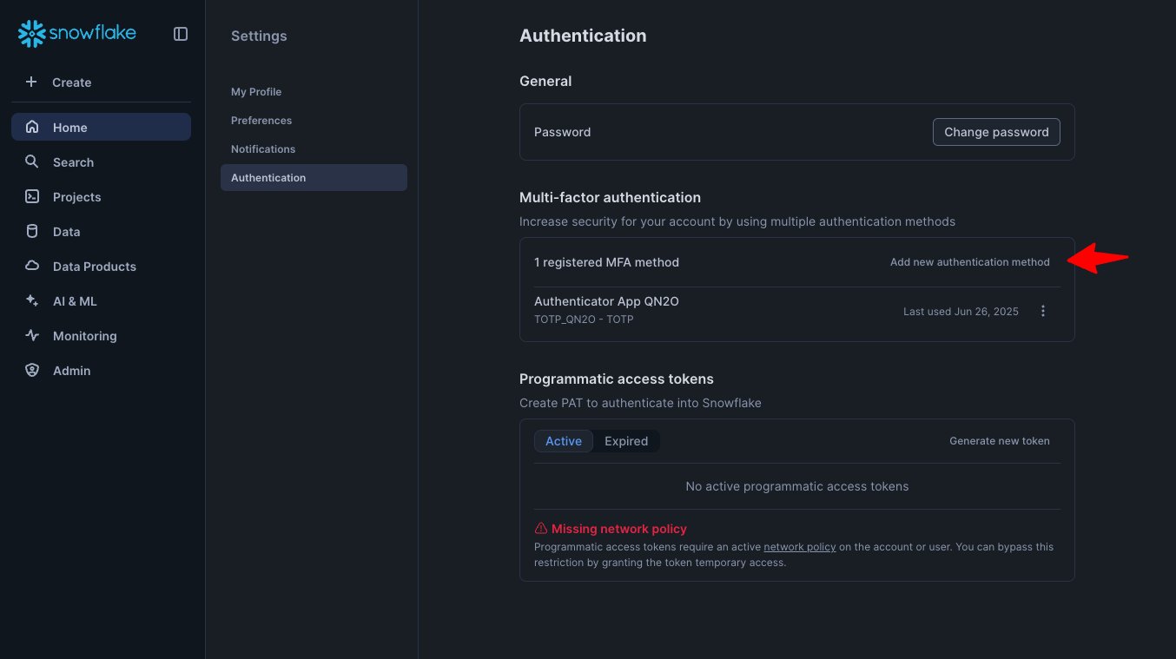This screenshot has width=1176, height=659.
Task: Collapse the sidebar using the panel icon
Action: (x=181, y=34)
